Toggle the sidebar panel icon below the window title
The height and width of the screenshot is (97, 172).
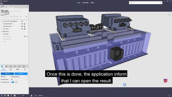[x=2, y=4]
